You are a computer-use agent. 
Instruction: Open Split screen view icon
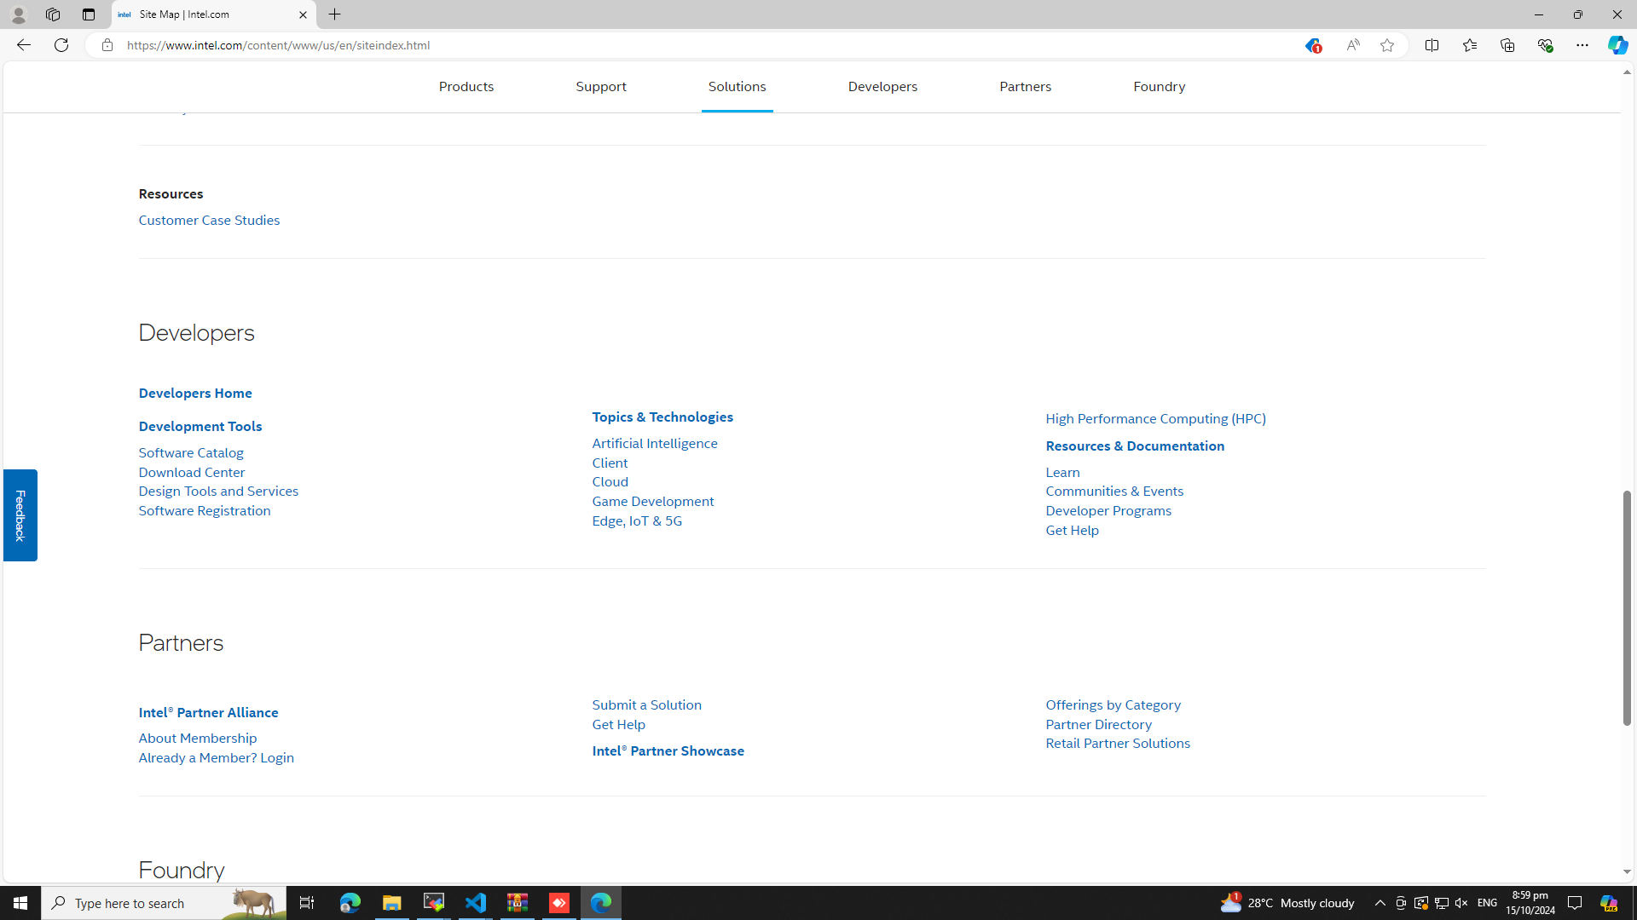click(1432, 45)
